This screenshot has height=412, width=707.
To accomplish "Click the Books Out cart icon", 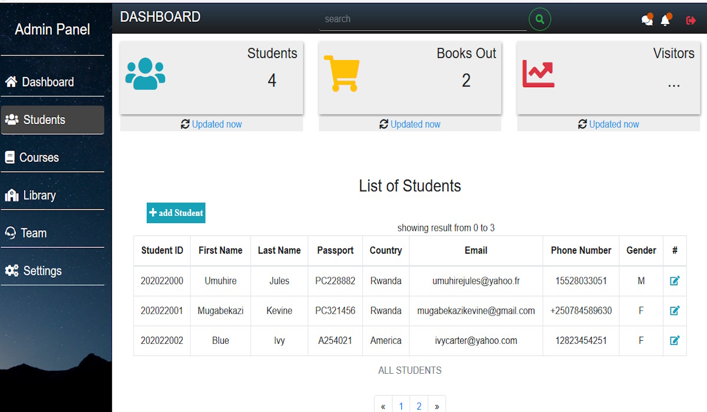I will [x=342, y=74].
